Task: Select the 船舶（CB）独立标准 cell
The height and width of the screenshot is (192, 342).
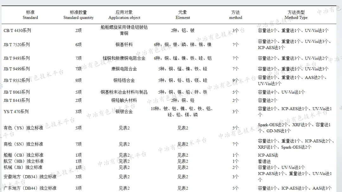Action: pyautogui.click(x=23, y=155)
